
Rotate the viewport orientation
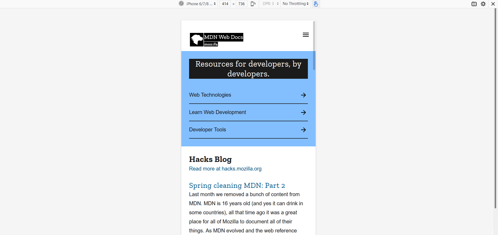pyautogui.click(x=253, y=4)
